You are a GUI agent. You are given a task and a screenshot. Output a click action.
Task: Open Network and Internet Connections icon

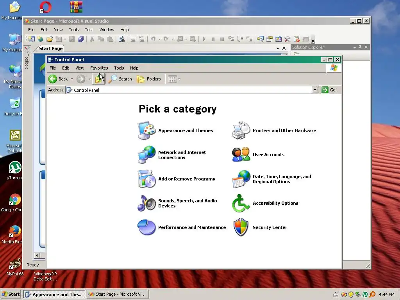point(146,155)
